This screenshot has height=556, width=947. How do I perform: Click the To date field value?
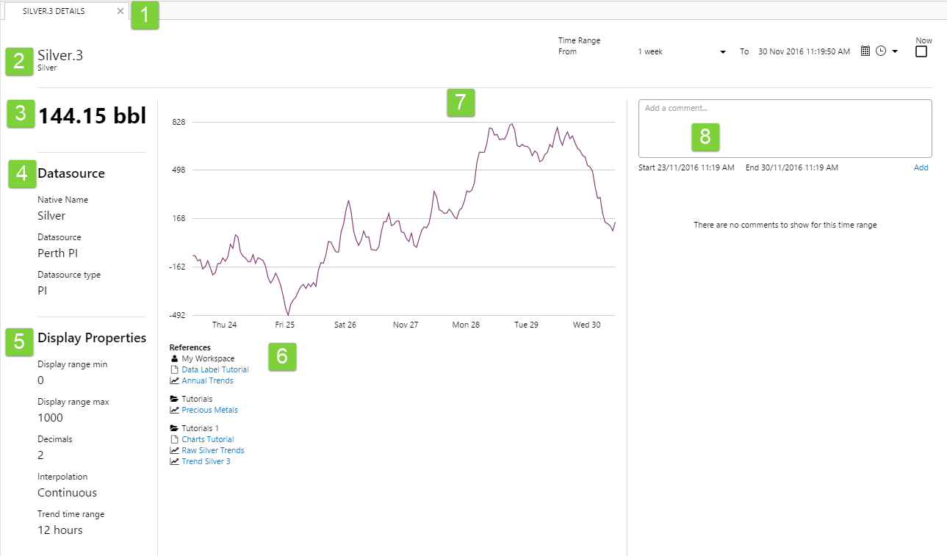point(804,52)
